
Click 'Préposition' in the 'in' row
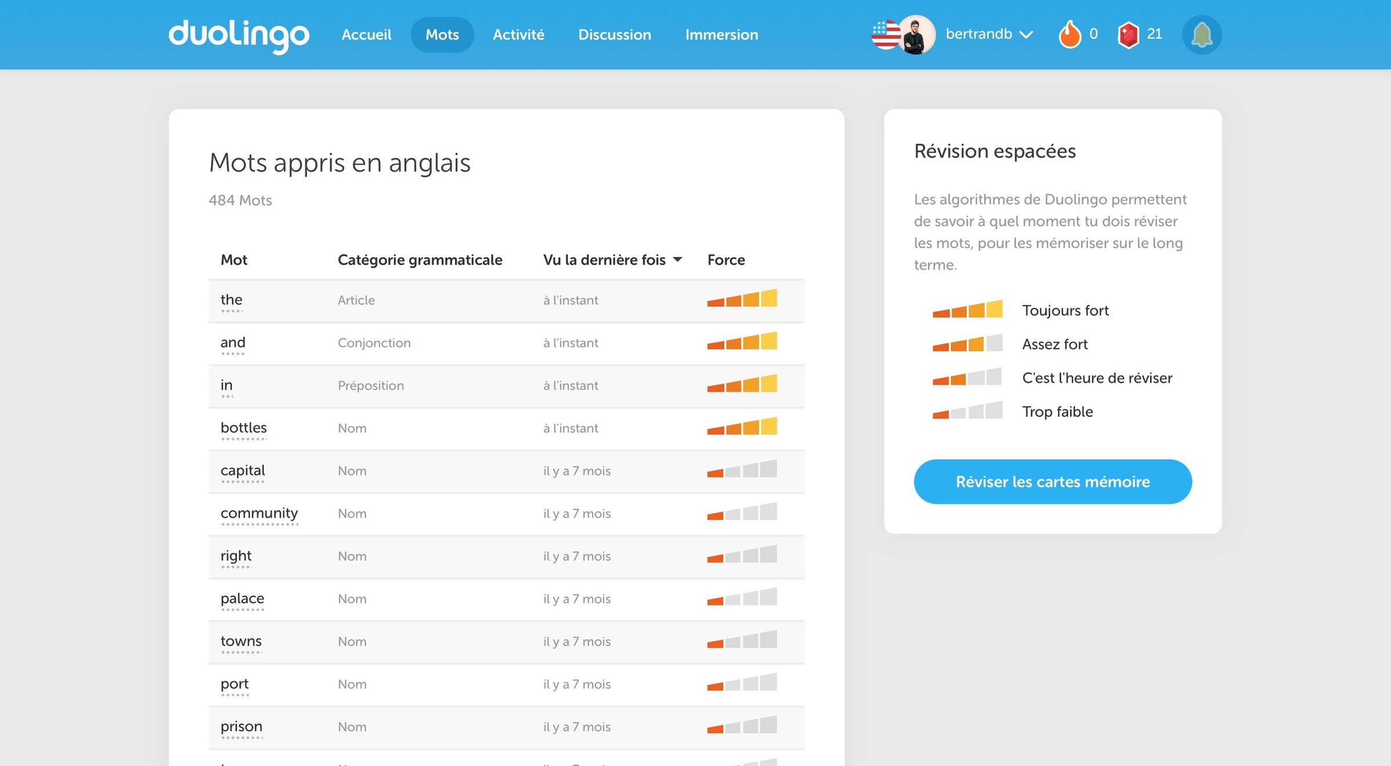[371, 386]
